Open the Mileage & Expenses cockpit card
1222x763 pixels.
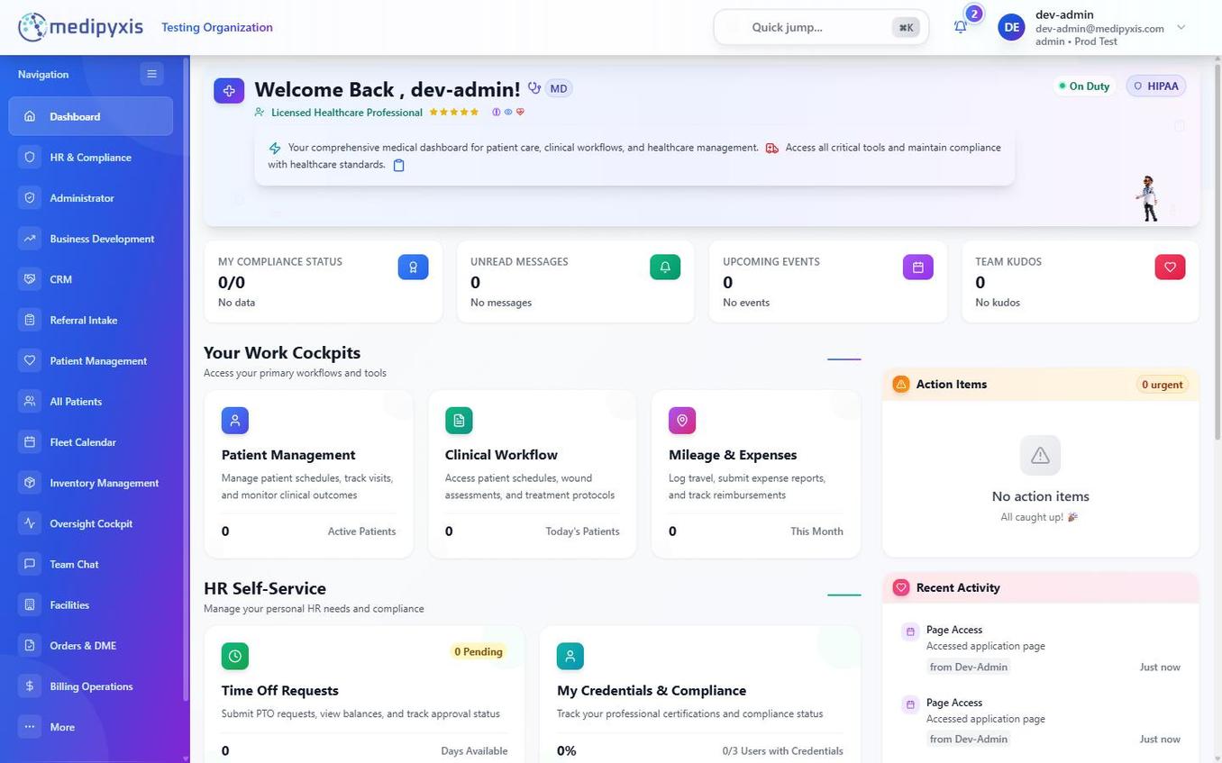(756, 474)
